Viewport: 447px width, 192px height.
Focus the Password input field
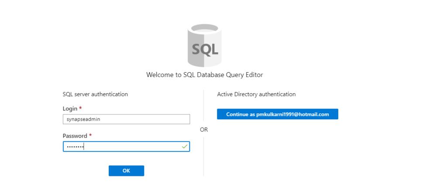coord(126,146)
